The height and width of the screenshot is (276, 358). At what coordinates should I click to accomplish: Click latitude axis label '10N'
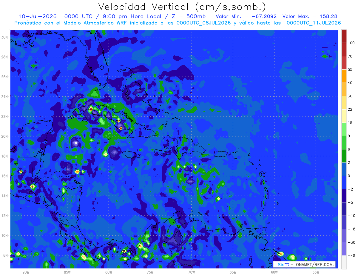(4, 236)
